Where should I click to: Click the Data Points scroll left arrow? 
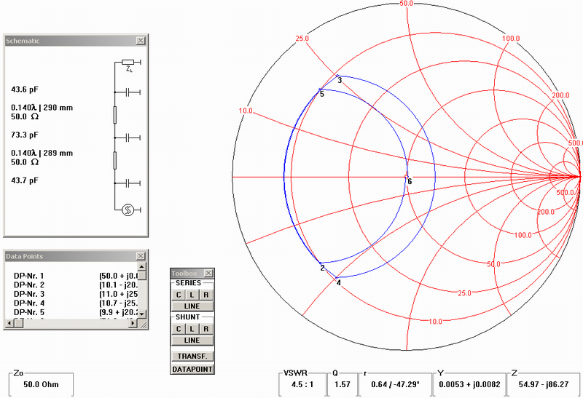coord(9,323)
